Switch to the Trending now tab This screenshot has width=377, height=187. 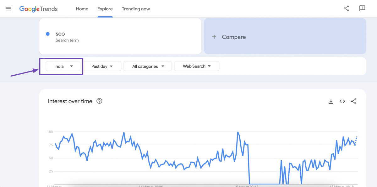[136, 9]
